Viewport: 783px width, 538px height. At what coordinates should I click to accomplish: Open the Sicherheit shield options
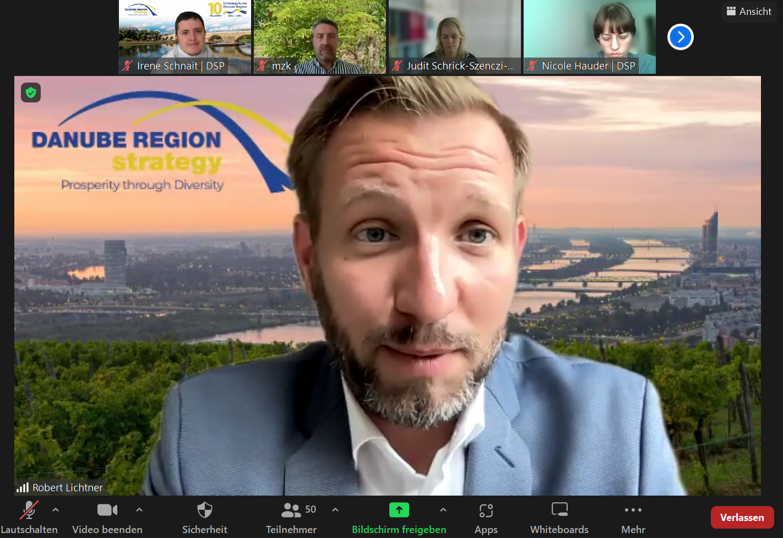204,517
